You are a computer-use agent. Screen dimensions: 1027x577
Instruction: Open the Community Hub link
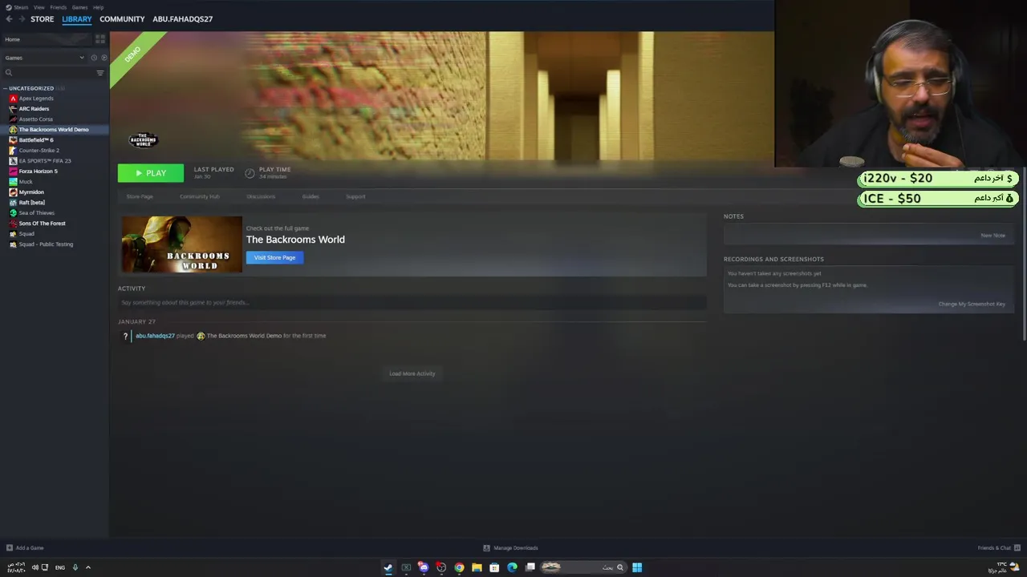coord(199,196)
